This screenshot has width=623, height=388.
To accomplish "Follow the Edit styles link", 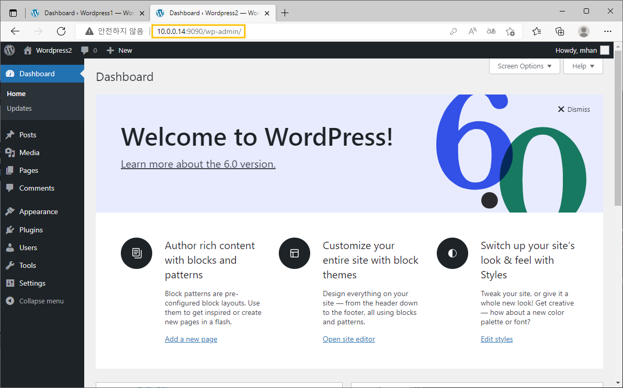I will pos(496,339).
